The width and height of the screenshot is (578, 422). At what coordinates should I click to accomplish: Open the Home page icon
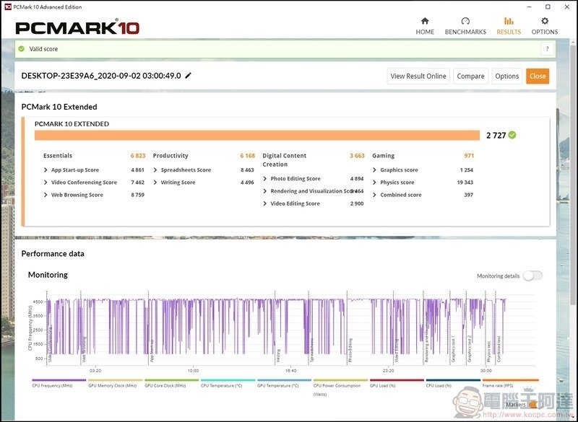[425, 21]
